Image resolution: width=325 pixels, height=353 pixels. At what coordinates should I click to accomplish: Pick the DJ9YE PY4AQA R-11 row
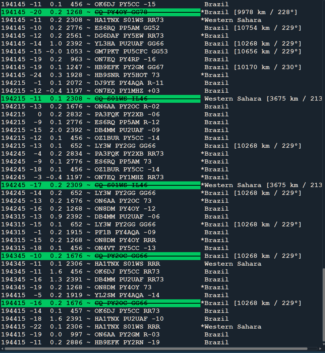(161, 83)
